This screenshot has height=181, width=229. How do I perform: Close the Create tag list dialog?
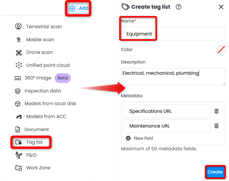point(221,7)
